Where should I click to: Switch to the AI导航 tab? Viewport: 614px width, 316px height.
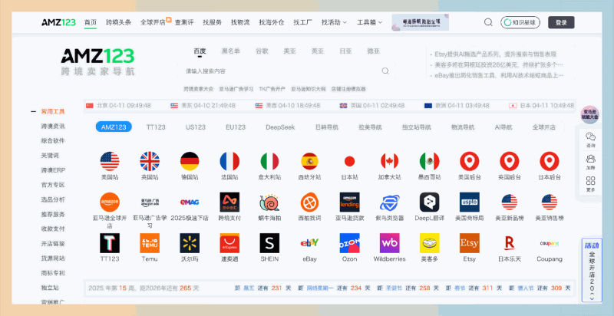pos(503,127)
